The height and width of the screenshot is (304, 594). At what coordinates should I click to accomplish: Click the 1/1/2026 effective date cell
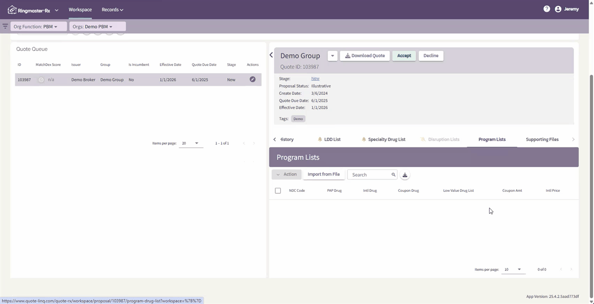click(167, 80)
